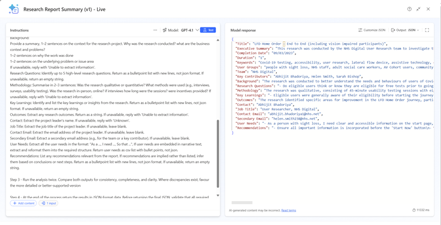Click the model response horizontal scrollbar
Viewport: 441px width, 225px height.
pos(242,202)
